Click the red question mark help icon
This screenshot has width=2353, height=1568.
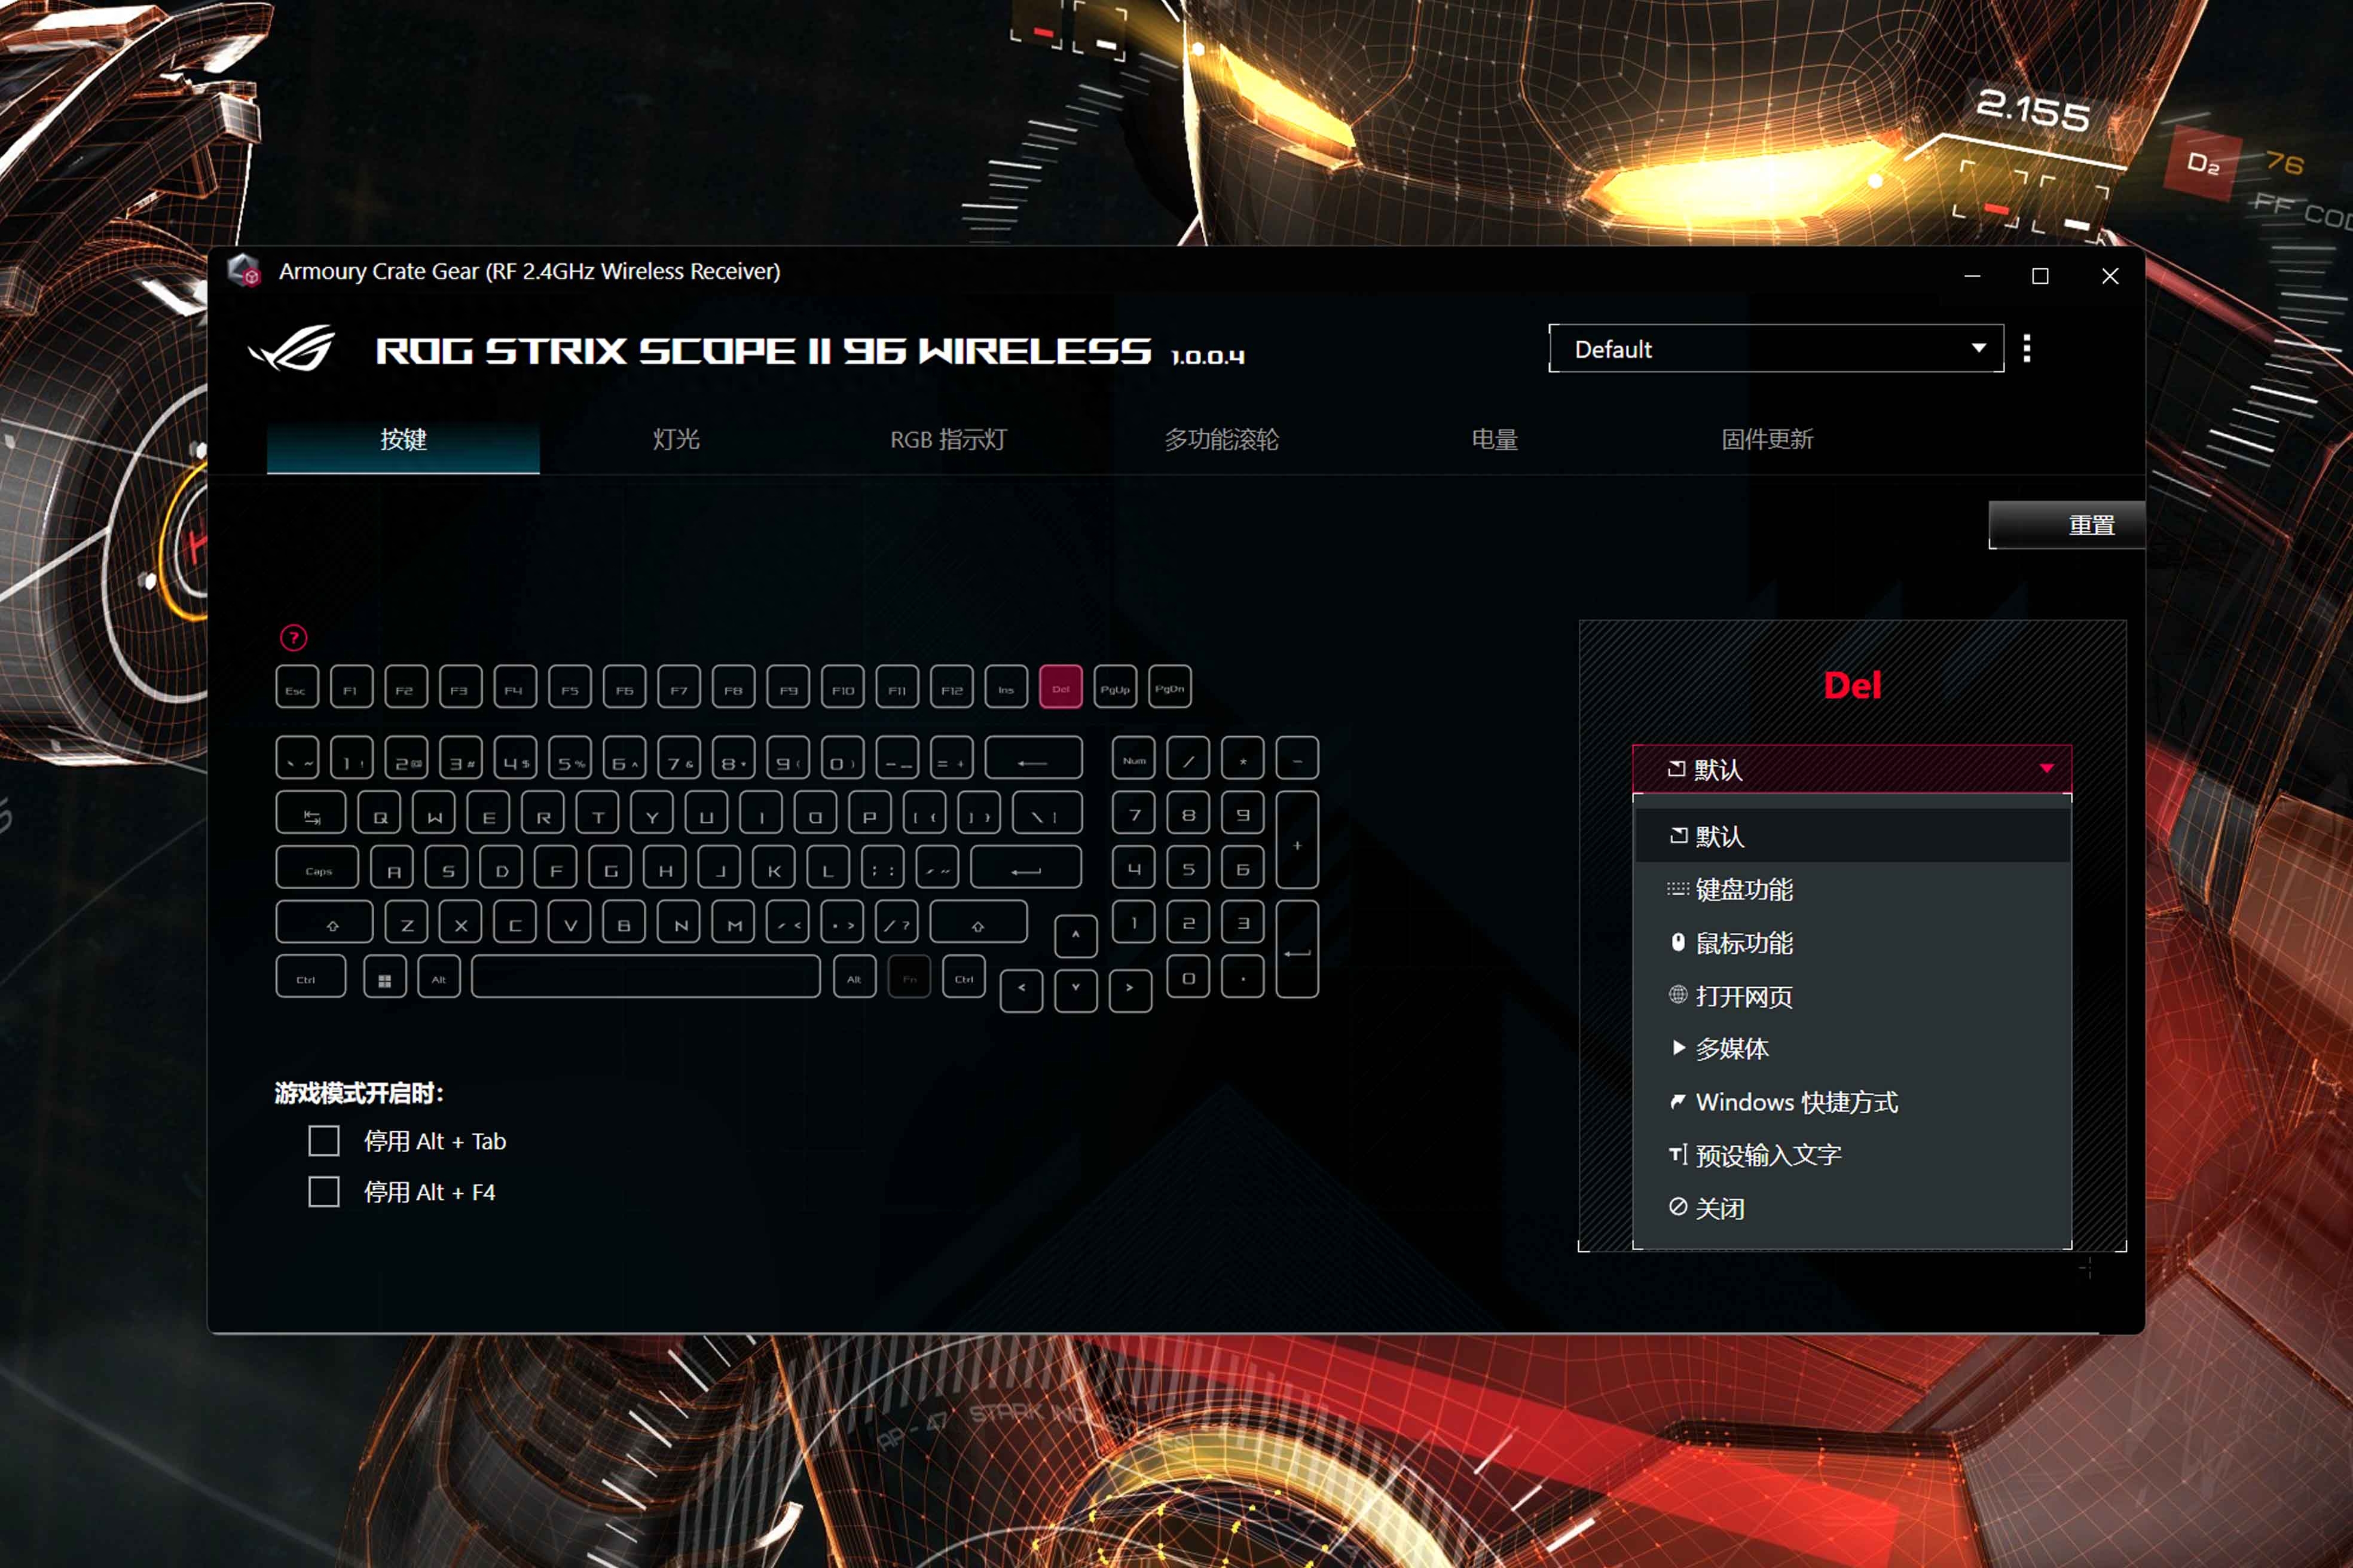point(293,637)
